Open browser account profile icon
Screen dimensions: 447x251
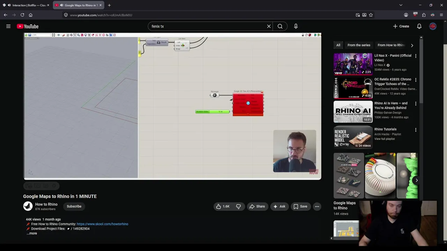[x=406, y=15]
